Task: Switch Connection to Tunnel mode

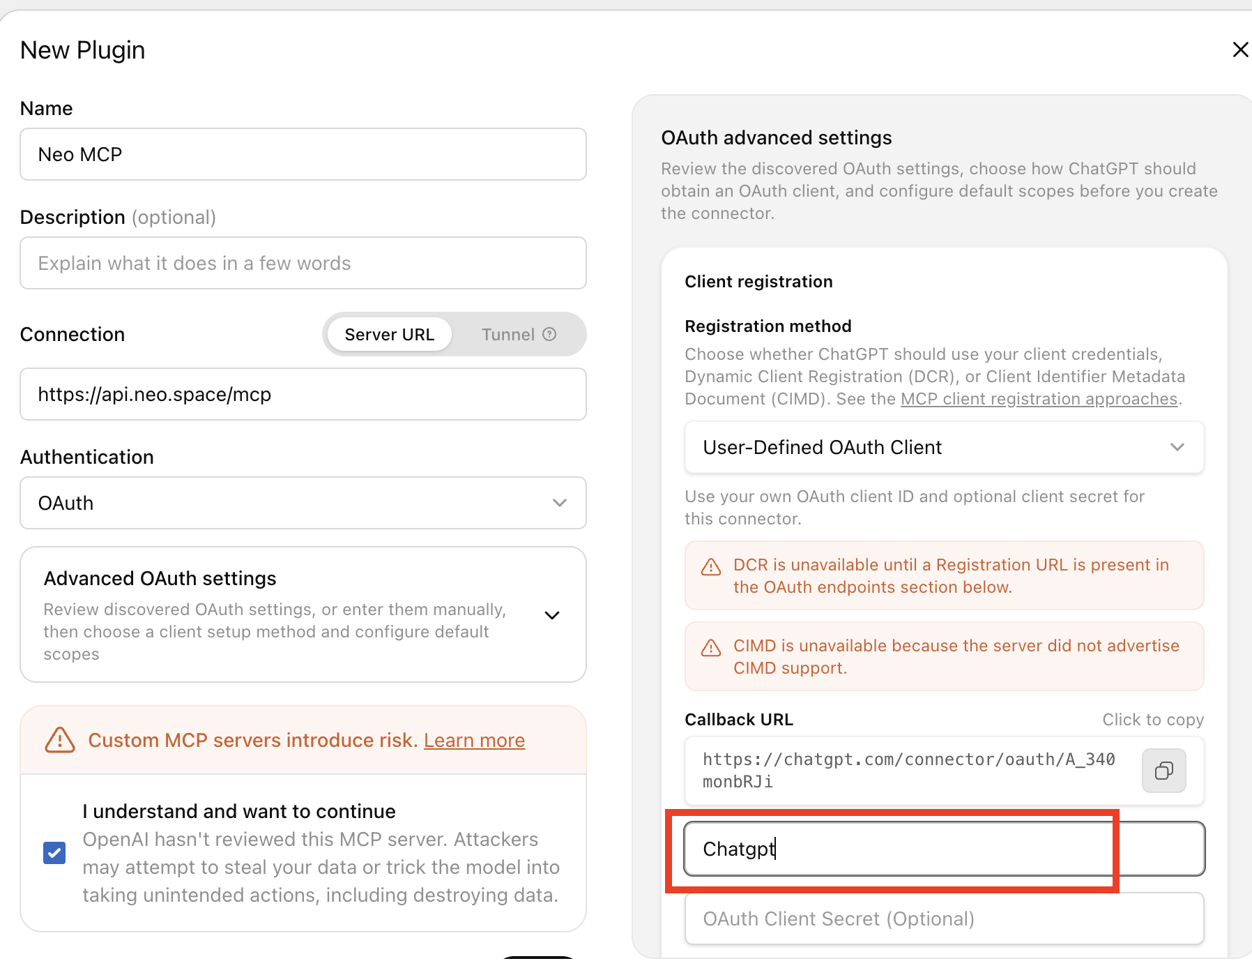Action: (x=518, y=335)
